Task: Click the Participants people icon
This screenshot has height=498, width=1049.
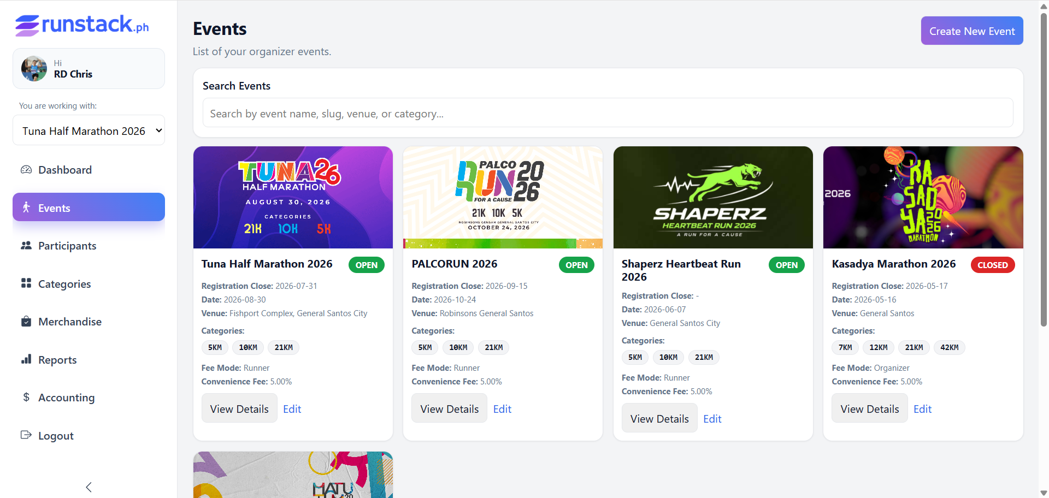Action: click(x=26, y=246)
